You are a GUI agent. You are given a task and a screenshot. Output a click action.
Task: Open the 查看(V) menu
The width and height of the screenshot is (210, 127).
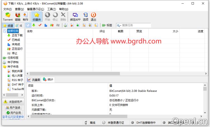click(x=19, y=9)
